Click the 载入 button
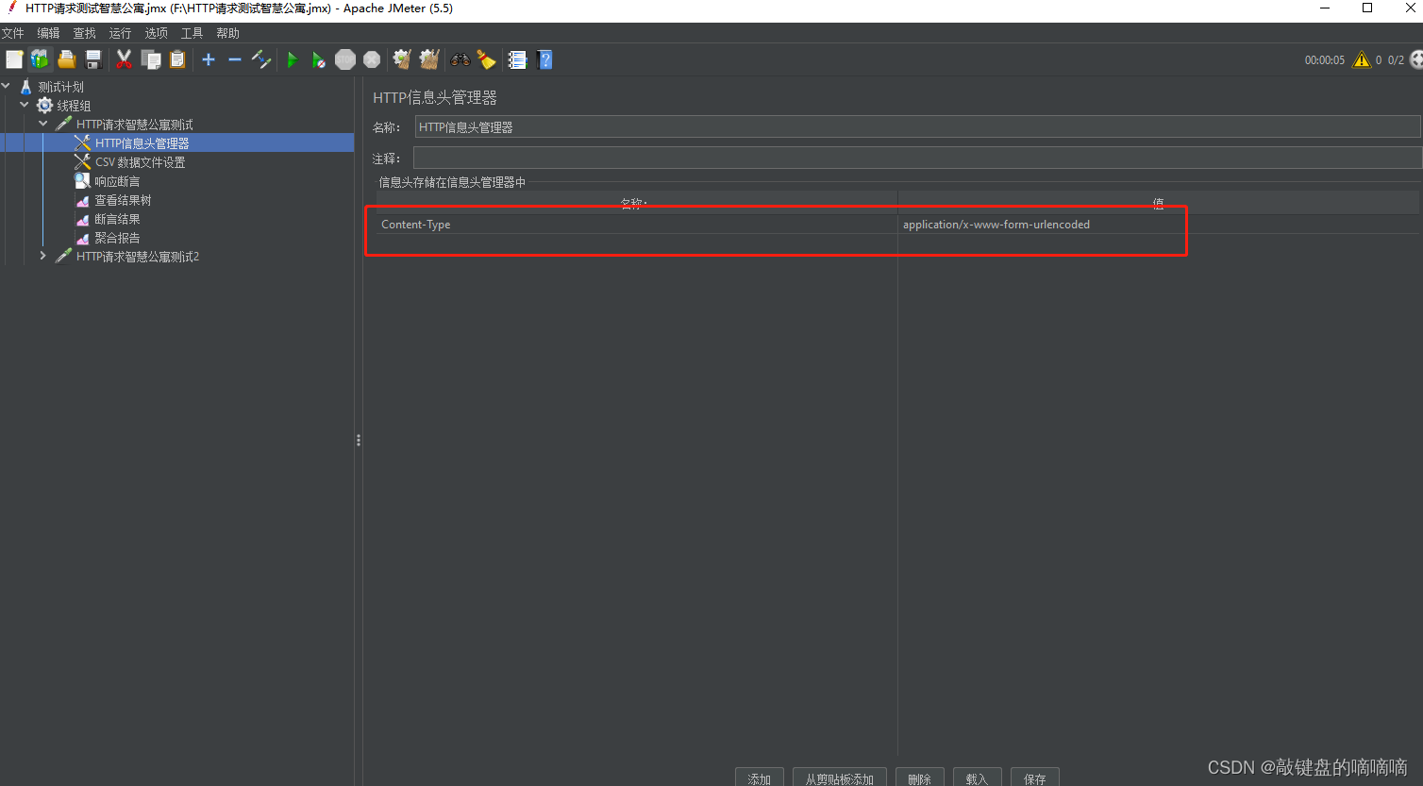 (x=977, y=778)
